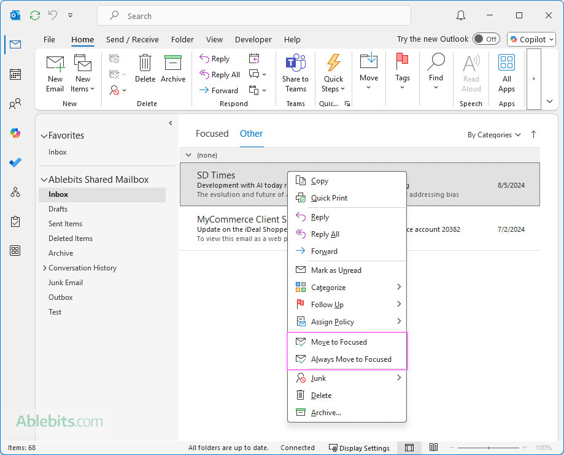Open Display Settings in status bar
This screenshot has height=455, width=564.
359,448
